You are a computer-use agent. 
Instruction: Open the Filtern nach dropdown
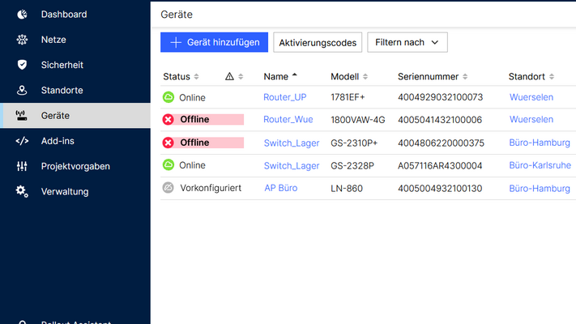(407, 42)
